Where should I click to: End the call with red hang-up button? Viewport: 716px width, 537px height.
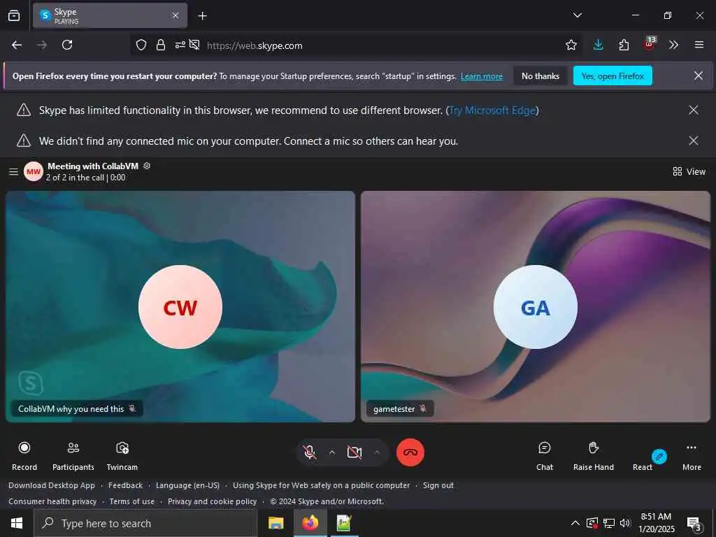coord(410,452)
